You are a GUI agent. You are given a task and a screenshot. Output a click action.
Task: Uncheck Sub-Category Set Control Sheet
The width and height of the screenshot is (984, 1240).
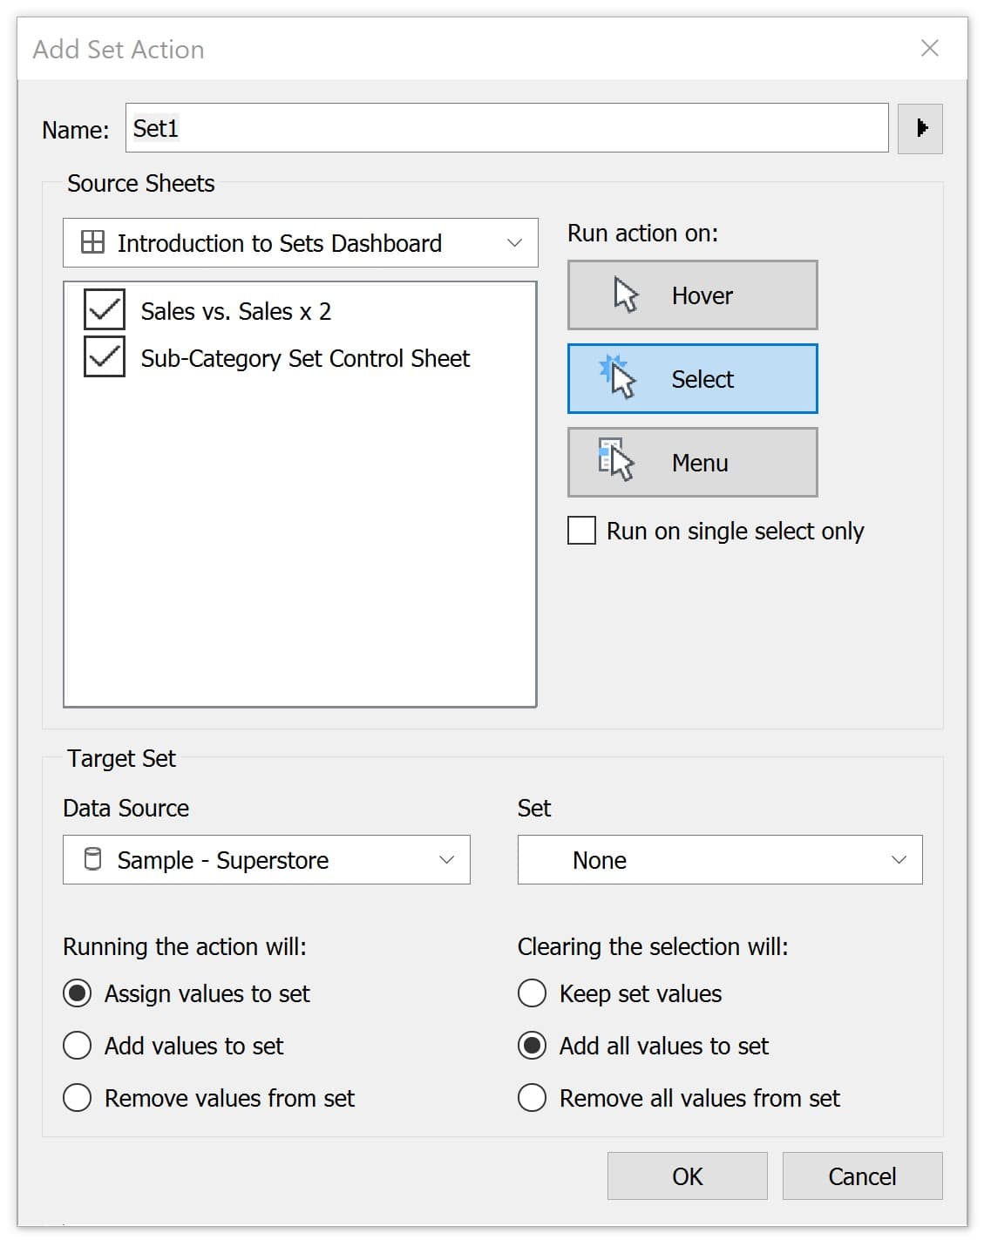105,356
